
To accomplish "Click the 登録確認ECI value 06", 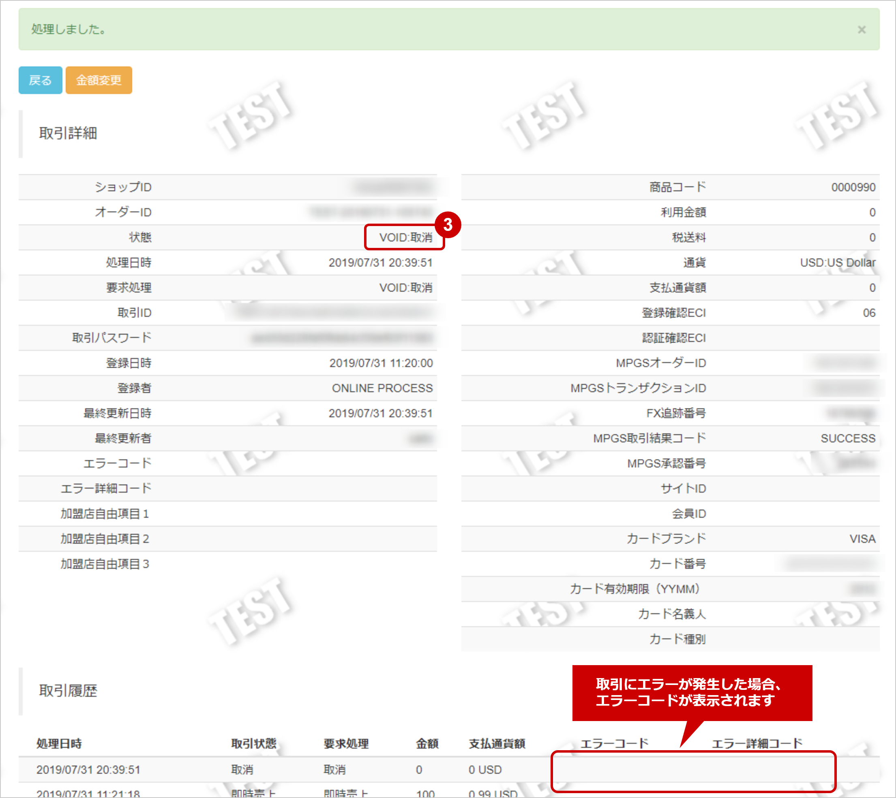I will point(869,313).
